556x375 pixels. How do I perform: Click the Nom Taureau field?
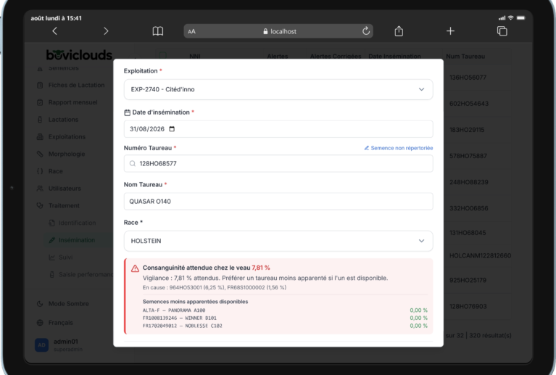(x=278, y=201)
